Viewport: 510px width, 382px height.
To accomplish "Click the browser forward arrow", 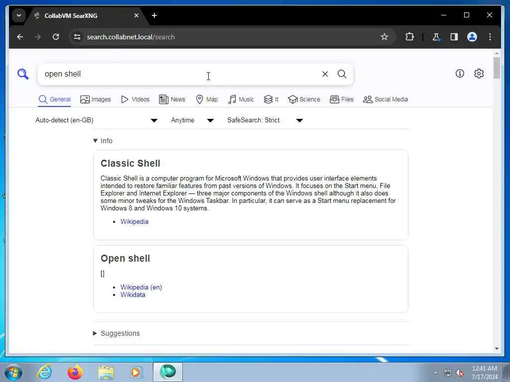I will (38, 37).
